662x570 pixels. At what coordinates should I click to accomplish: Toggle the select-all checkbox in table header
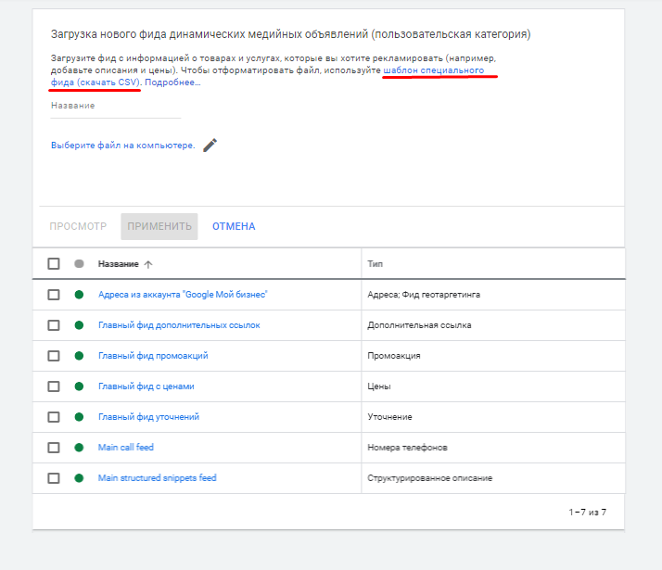tap(54, 264)
